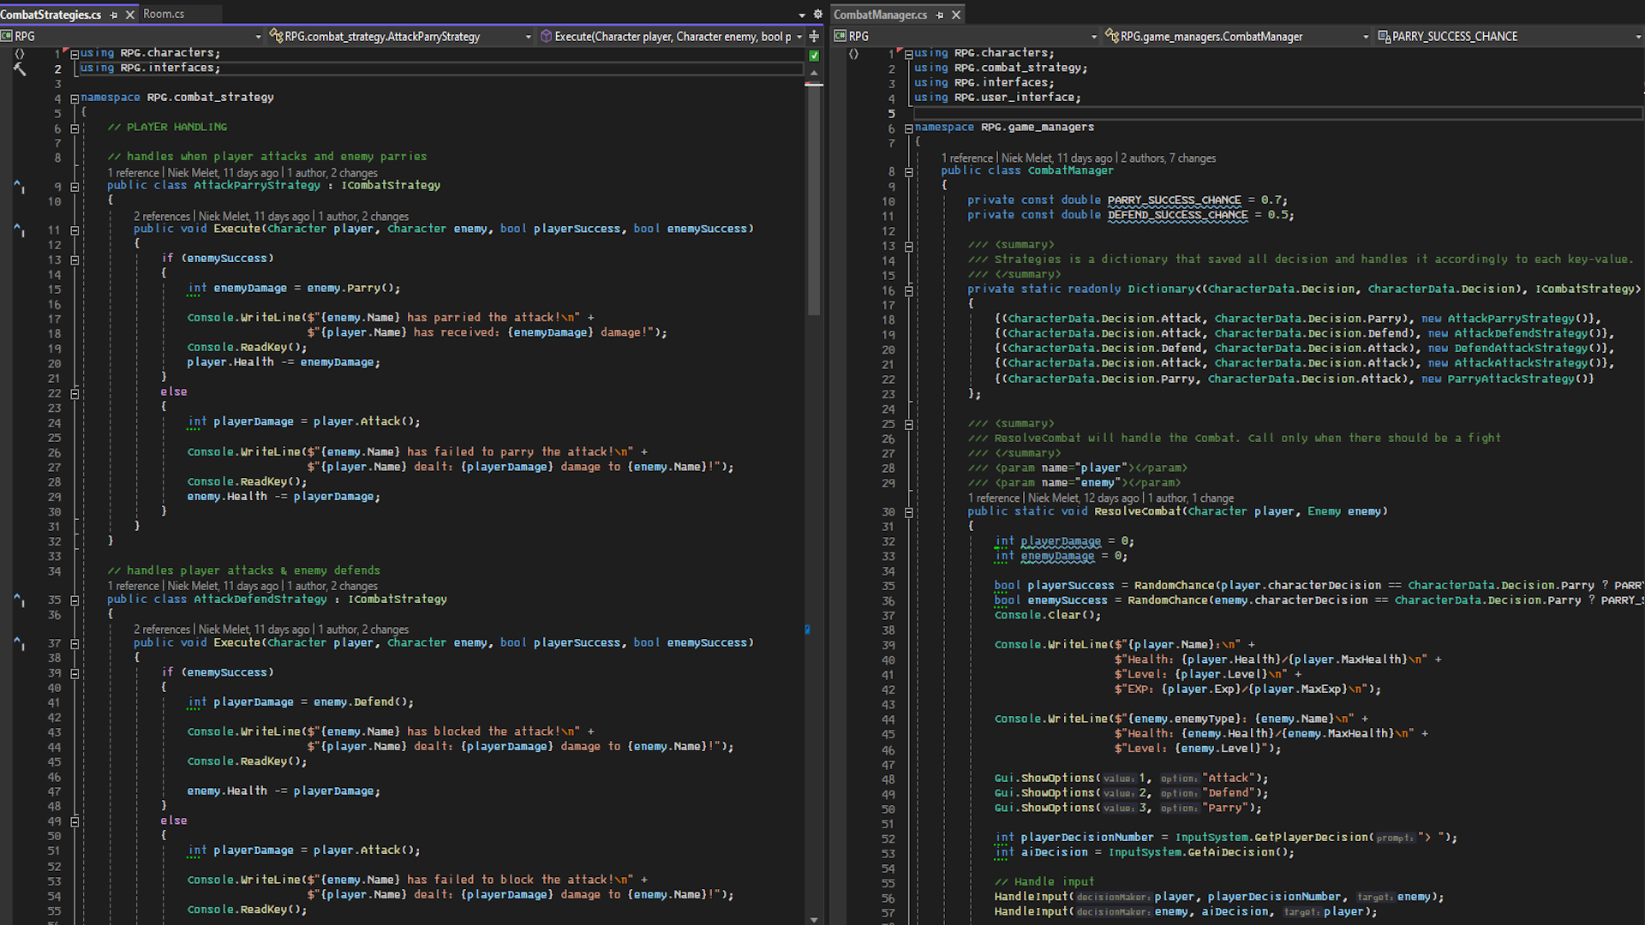Click the '// PLAYER HANDLING' comment

(x=167, y=127)
